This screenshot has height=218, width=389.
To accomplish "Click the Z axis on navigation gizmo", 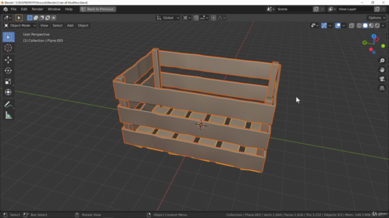I will click(x=374, y=36).
